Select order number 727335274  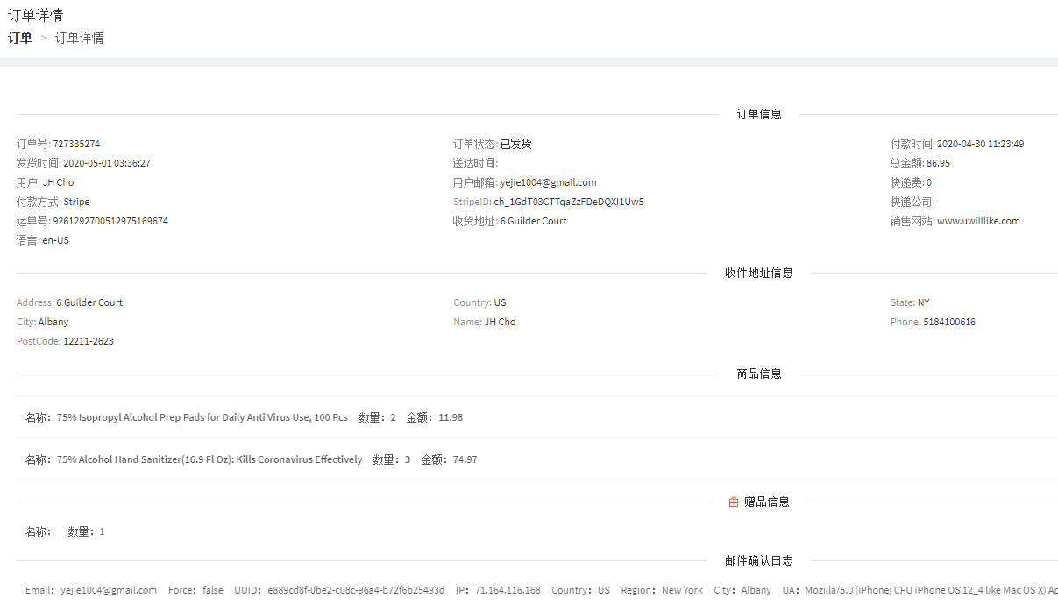tap(76, 144)
